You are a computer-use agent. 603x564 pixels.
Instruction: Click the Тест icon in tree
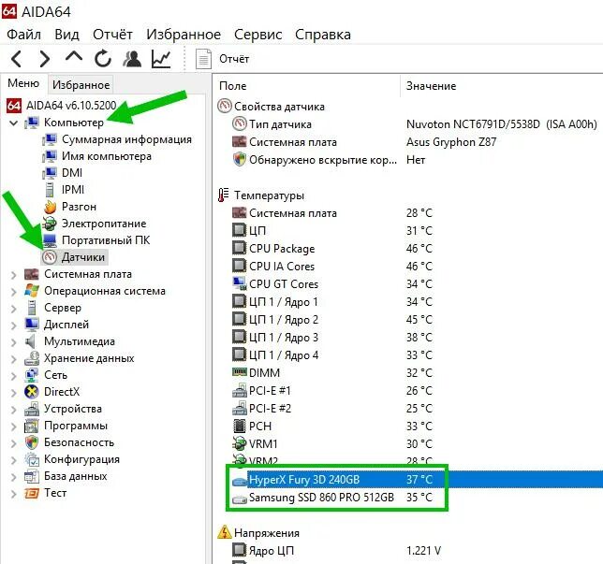pos(32,493)
